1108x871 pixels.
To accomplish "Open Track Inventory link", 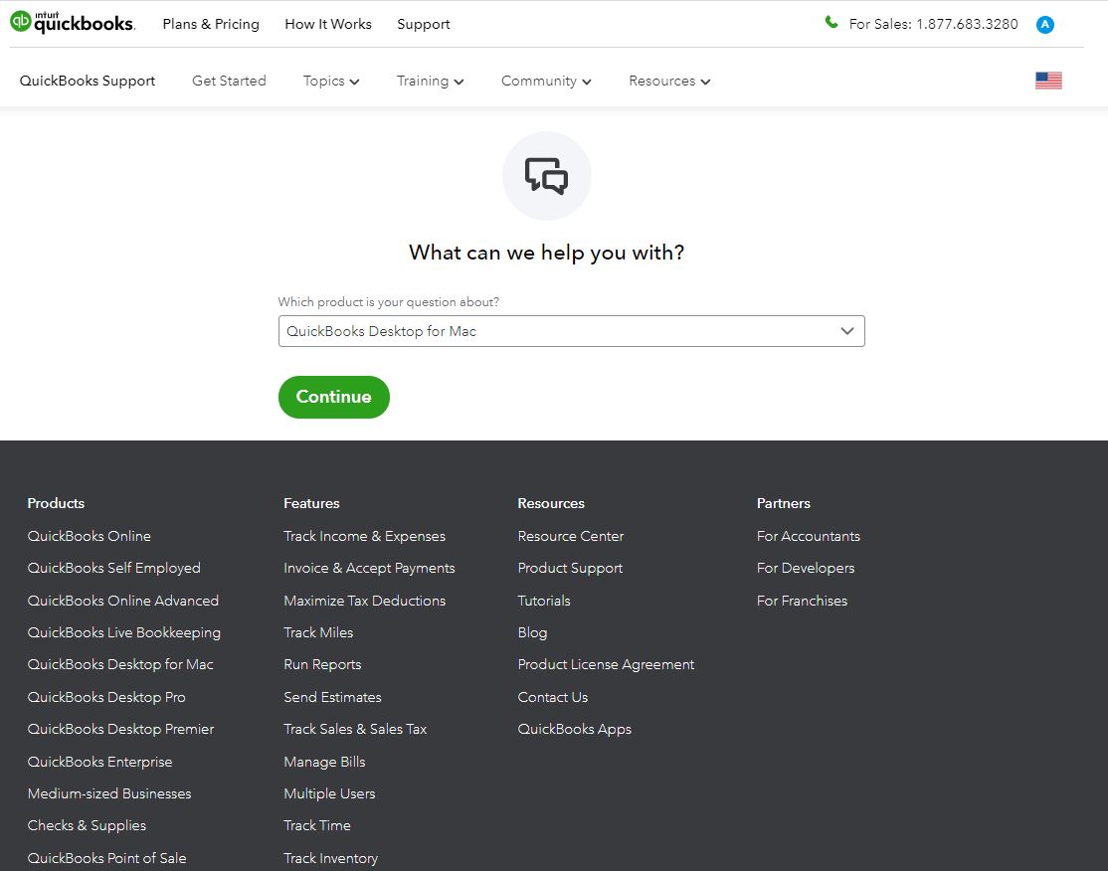I will coord(330,858).
